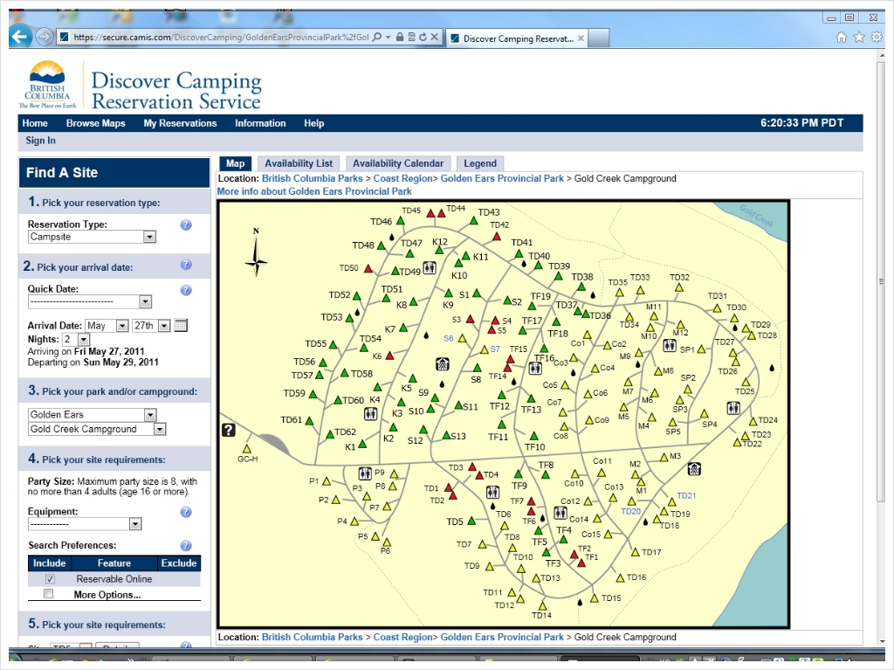894x670 pixels.
Task: Tick the More Options checkbox
Action: (x=49, y=594)
